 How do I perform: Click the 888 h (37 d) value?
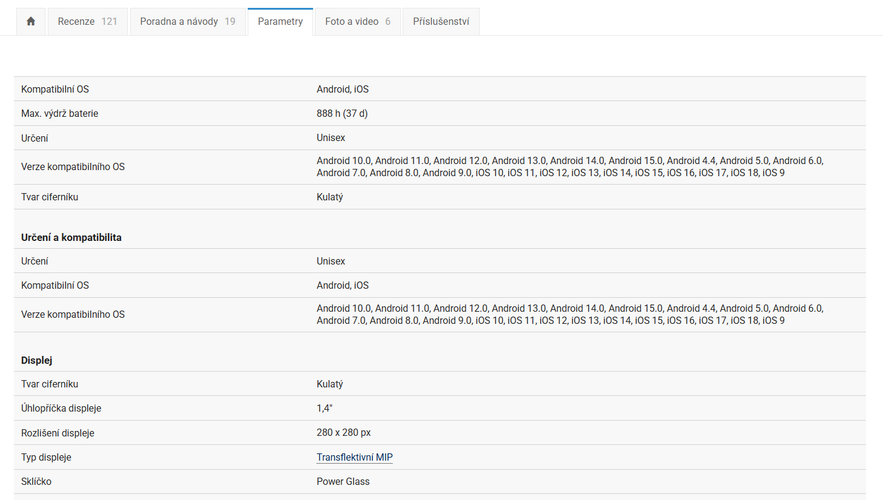click(342, 113)
